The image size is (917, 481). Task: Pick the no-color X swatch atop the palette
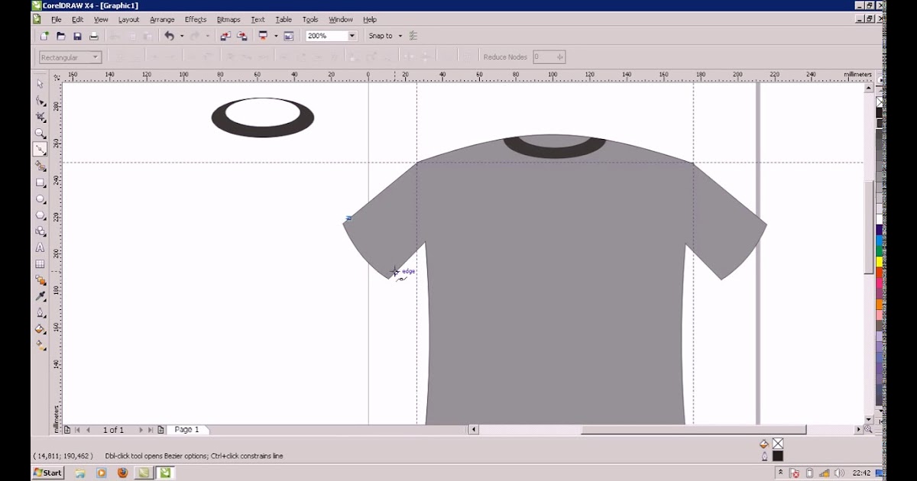pyautogui.click(x=880, y=102)
